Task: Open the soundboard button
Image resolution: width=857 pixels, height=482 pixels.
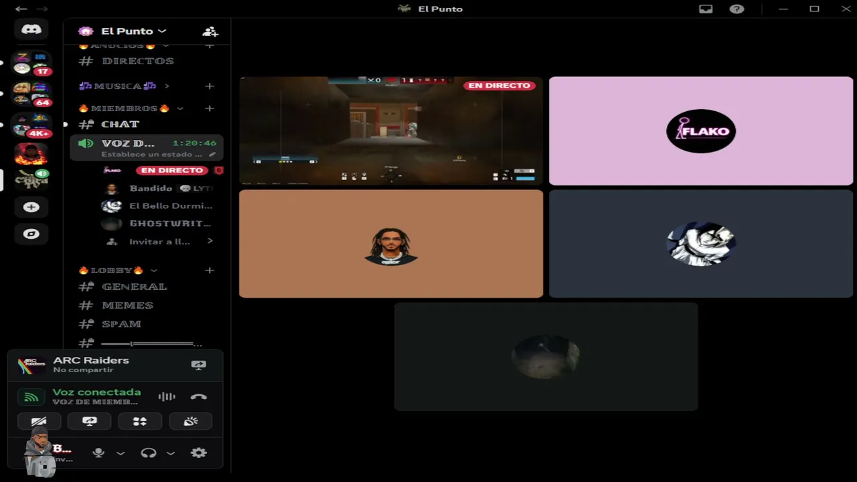Action: (x=191, y=421)
